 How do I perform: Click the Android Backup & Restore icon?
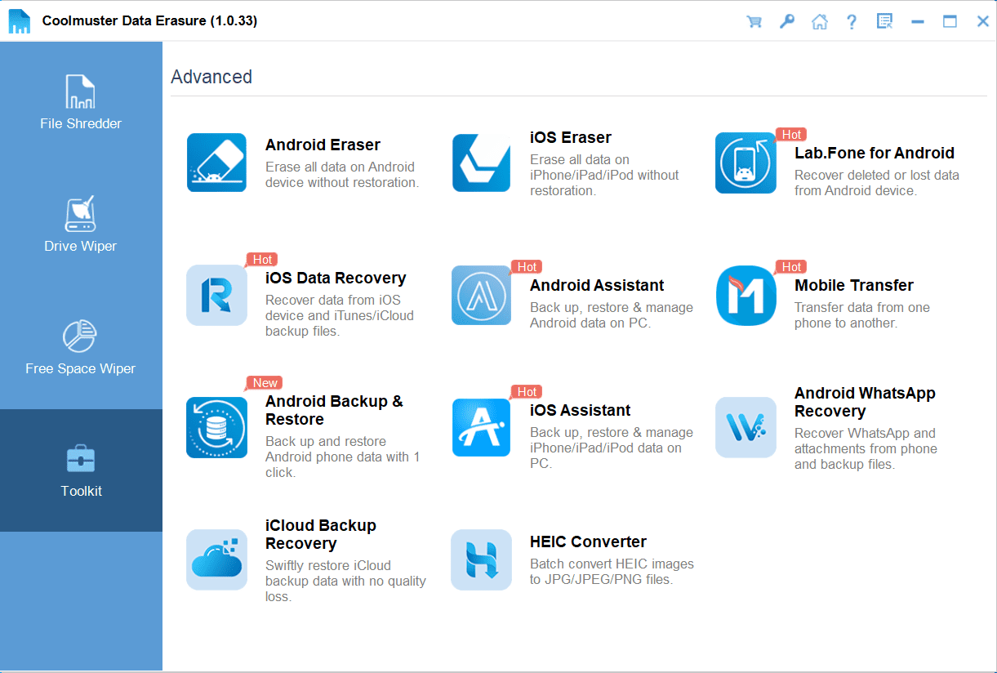[216, 427]
